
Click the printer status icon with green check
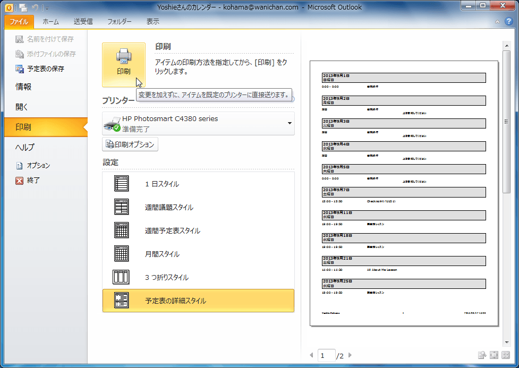point(112,124)
